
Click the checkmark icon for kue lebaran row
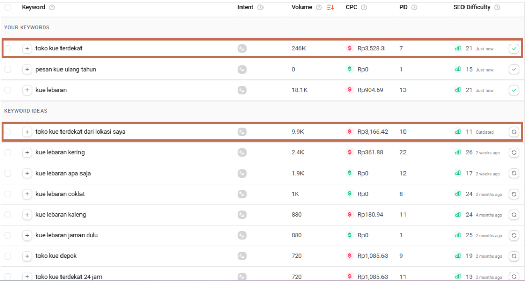514,90
